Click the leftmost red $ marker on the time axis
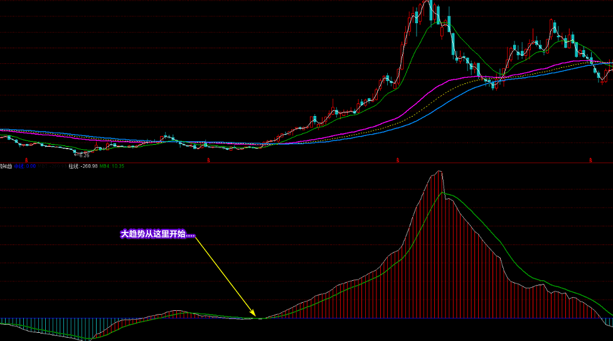The width and height of the screenshot is (613, 341). [26, 160]
